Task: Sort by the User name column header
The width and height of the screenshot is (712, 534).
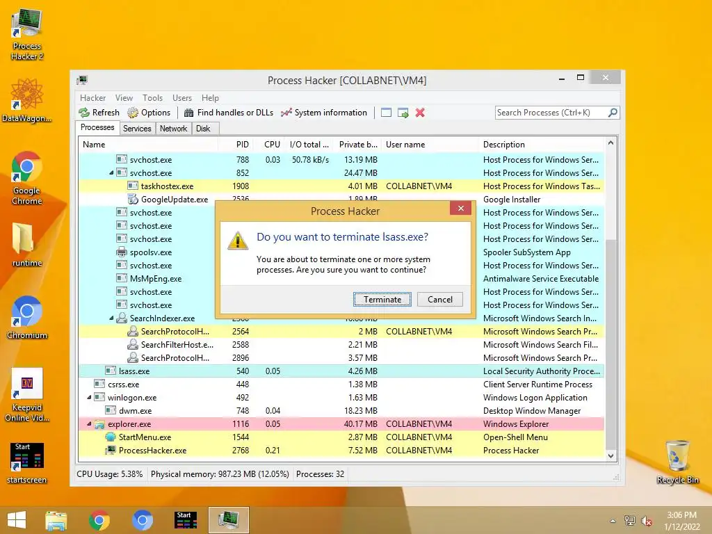Action: pyautogui.click(x=429, y=145)
